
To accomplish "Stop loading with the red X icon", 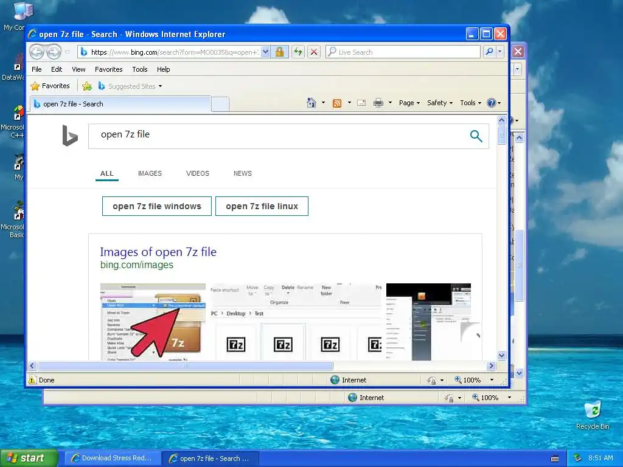I will (x=314, y=52).
